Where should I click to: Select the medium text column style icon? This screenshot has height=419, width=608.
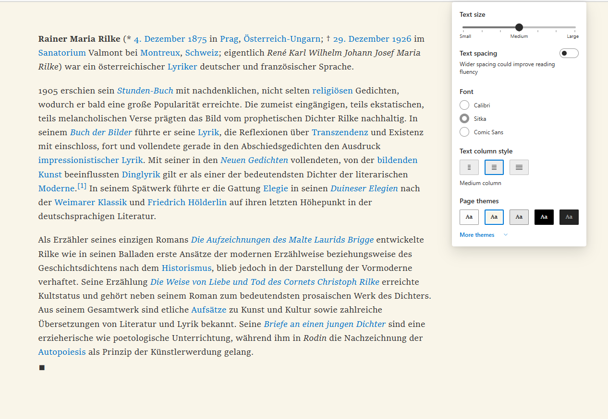click(494, 167)
